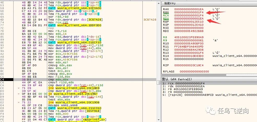Select the RBX register value
The image size is (257, 122).
click(x=189, y=12)
